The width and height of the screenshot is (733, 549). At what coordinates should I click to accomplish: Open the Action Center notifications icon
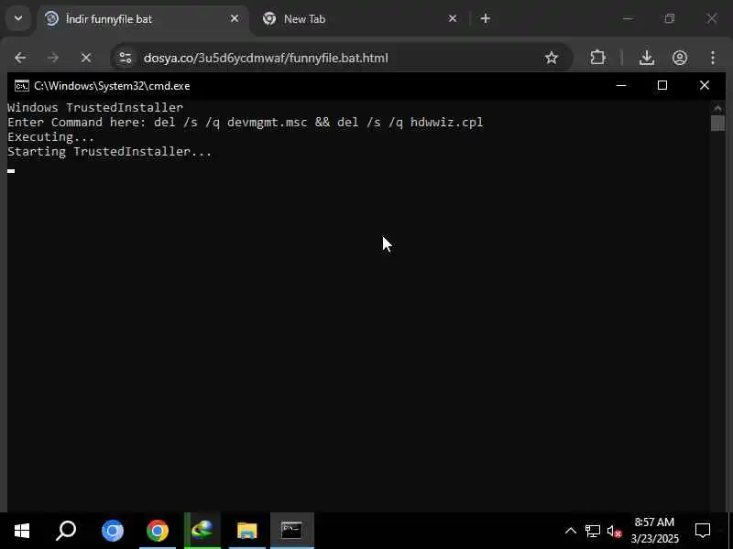(703, 531)
